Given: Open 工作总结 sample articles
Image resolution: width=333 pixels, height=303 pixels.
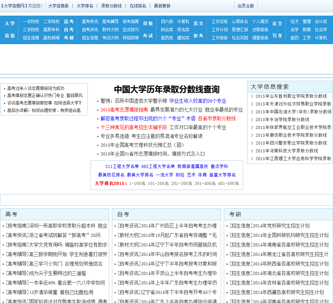Looking at the screenshot, I should tap(219, 21).
